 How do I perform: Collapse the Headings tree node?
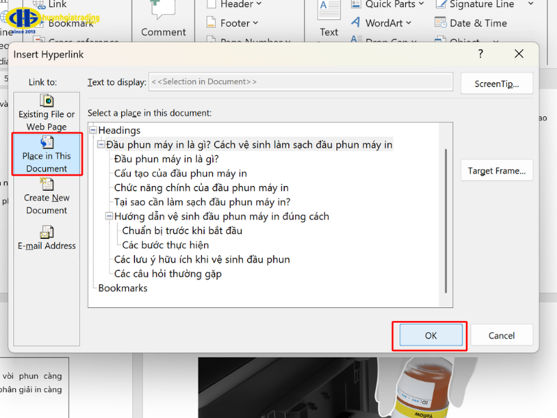(93, 130)
